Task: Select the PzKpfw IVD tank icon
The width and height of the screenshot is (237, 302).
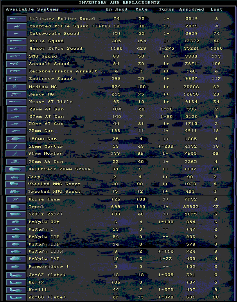Action: 16,259
